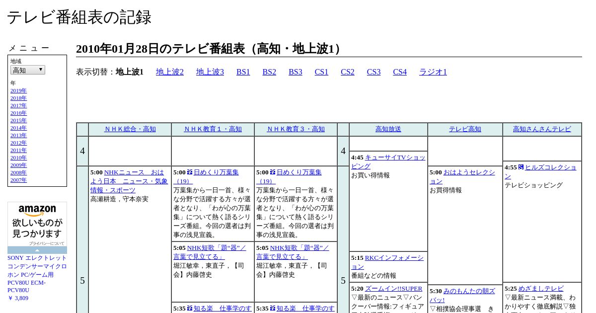Click subtitle icon beside NHK教育3 知る楽
This screenshot has width=596, height=313.
pyautogui.click(x=273, y=308)
